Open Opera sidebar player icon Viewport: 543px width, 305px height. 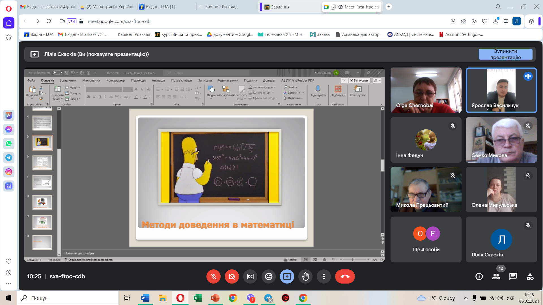coord(9,186)
